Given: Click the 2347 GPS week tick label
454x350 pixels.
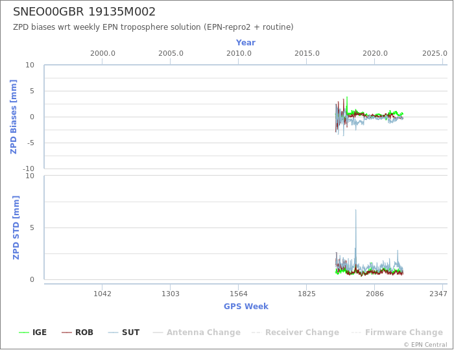Looking at the screenshot, I should 438,294.
